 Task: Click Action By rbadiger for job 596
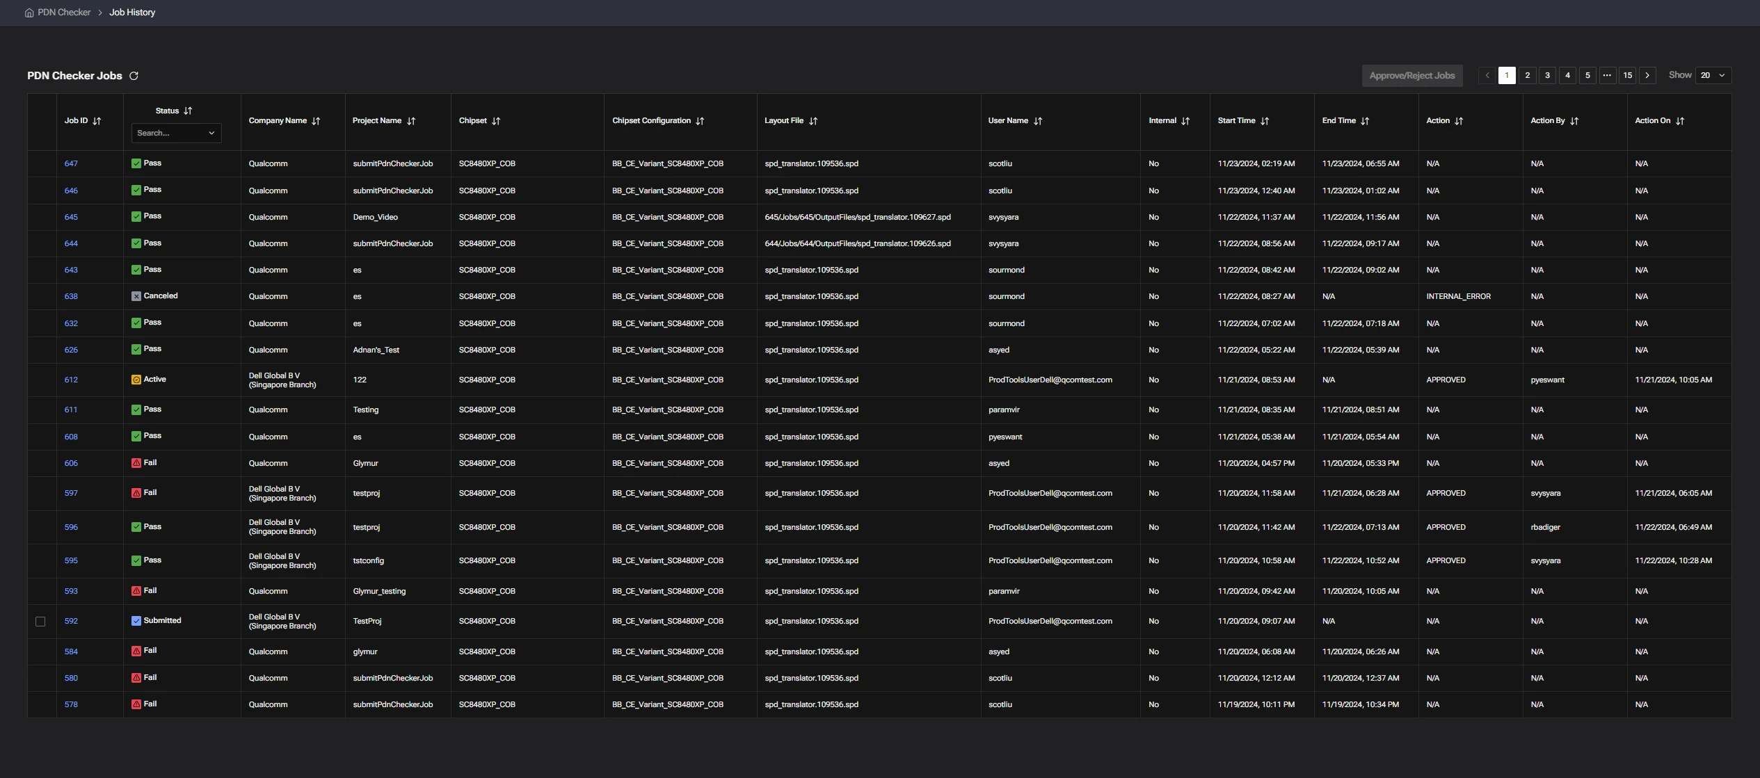click(x=1545, y=528)
